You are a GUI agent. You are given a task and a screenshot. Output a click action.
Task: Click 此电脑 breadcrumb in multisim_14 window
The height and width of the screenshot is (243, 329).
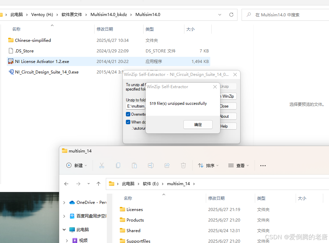click(128, 184)
